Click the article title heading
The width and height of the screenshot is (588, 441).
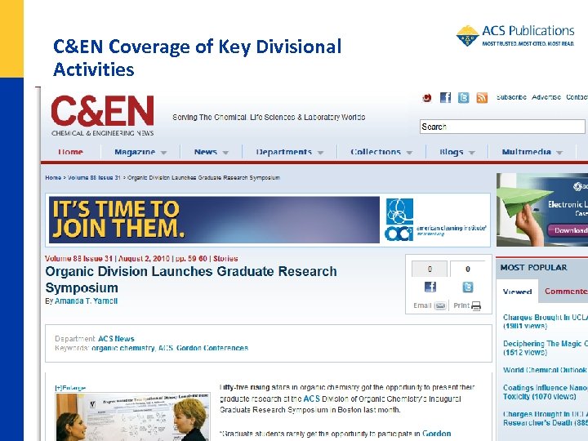(191, 279)
